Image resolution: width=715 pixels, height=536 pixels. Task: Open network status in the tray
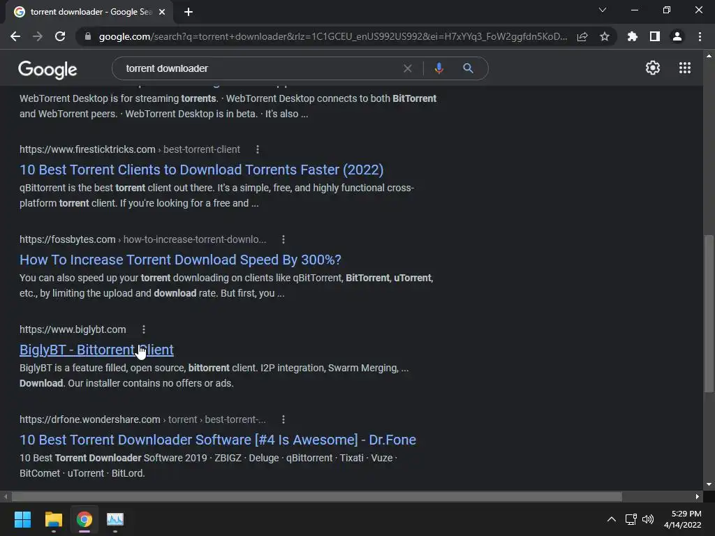point(631,519)
